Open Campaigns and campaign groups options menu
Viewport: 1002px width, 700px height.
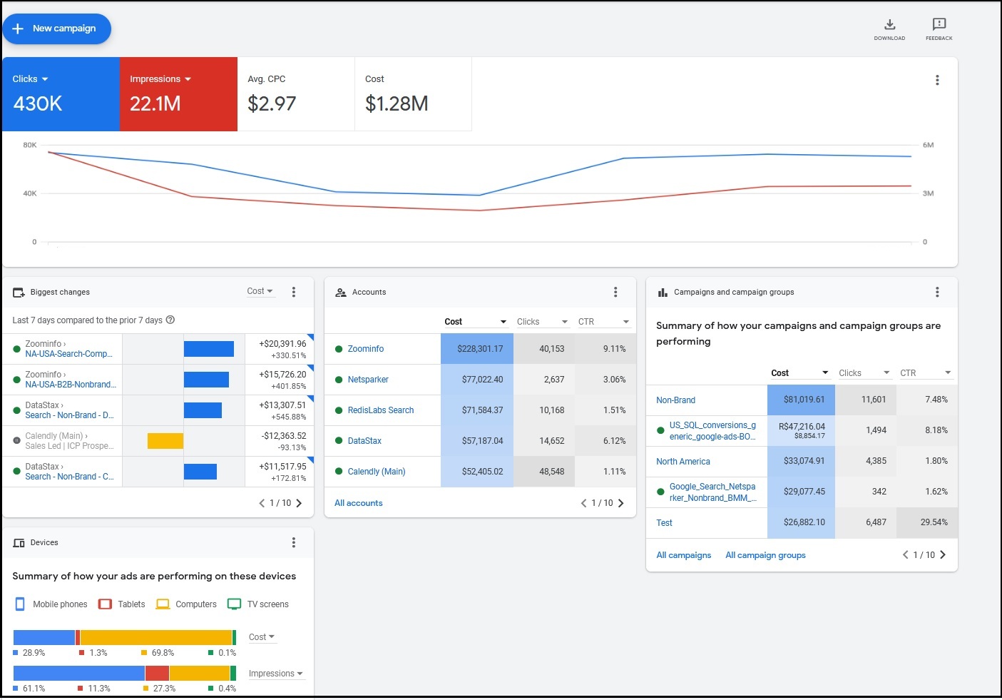click(937, 292)
